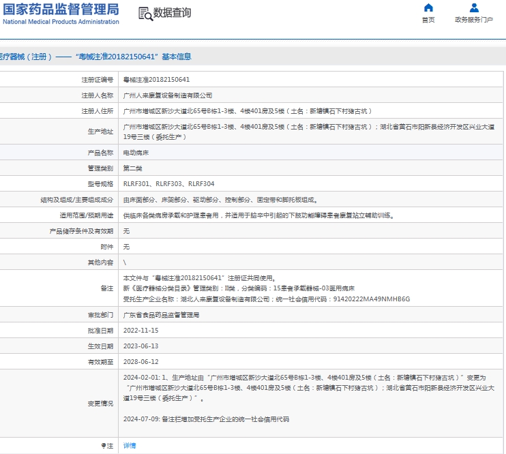Click the 结构及组成 composition description
506x454 pixels.
point(221,200)
